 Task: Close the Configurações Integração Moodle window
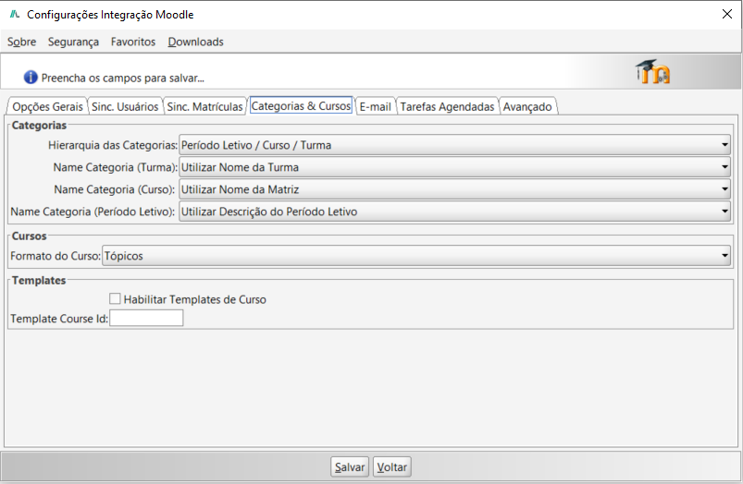coord(727,14)
